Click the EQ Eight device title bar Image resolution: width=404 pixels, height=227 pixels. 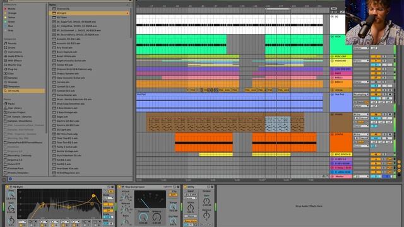pos(60,187)
